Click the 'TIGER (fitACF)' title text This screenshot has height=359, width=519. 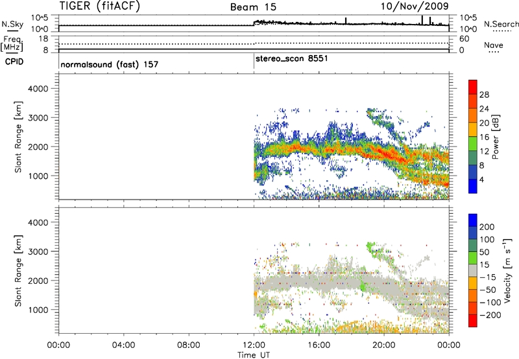coord(100,6)
